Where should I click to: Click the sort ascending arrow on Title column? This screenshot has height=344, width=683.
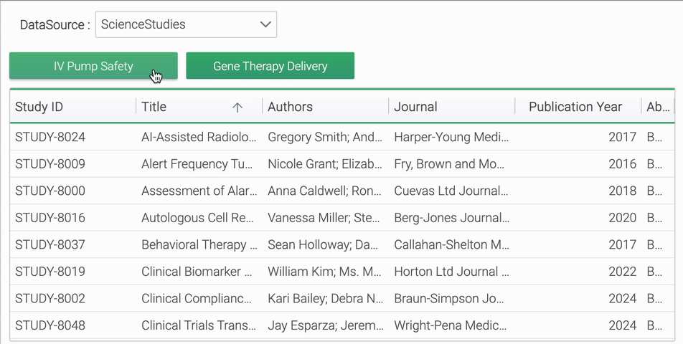coord(237,107)
